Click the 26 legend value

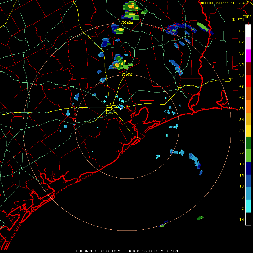241,142
